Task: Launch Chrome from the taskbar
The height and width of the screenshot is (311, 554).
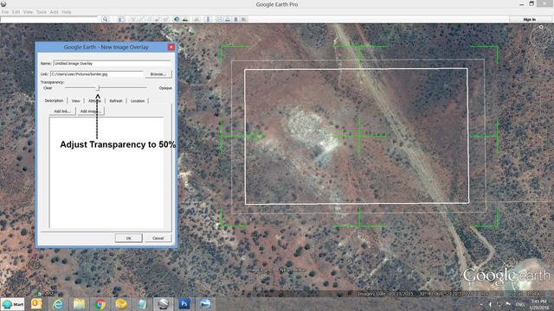Action: pyautogui.click(x=100, y=303)
